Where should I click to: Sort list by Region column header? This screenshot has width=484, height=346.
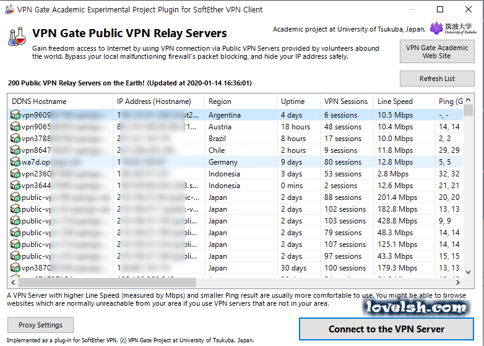click(x=241, y=102)
